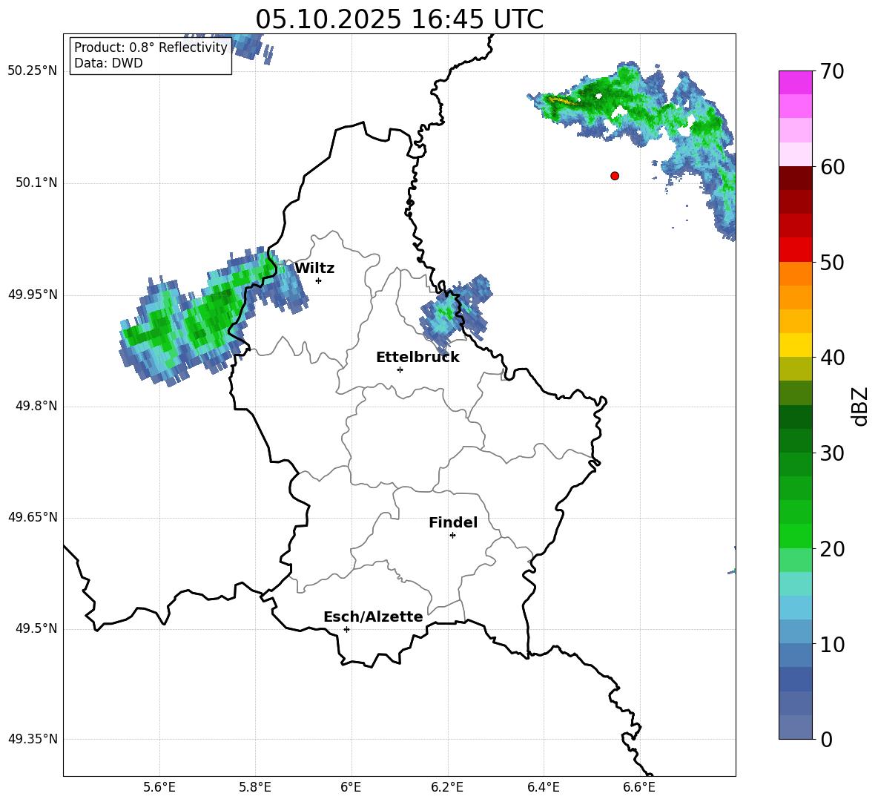Click the colorbar tick value 10

point(833,645)
